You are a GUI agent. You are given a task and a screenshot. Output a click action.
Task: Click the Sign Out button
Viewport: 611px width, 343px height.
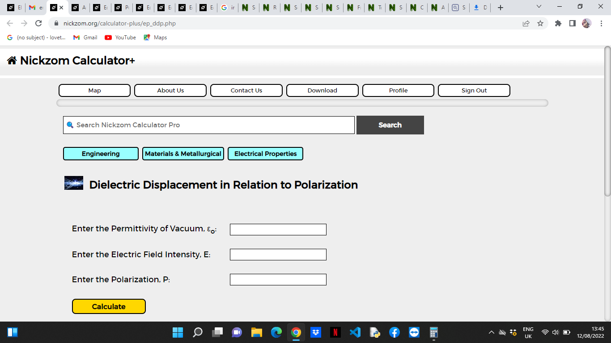(x=474, y=90)
